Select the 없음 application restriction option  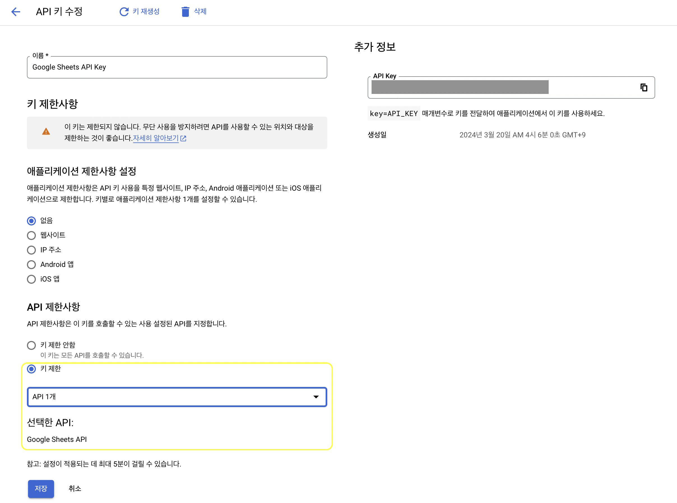click(31, 221)
